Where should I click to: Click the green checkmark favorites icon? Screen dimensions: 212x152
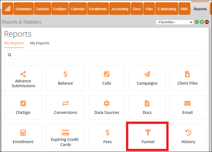[197, 22]
